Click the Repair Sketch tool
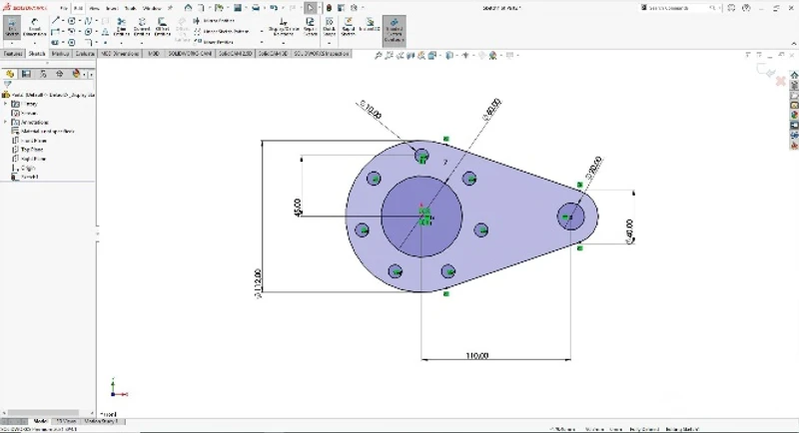This screenshot has height=433, width=799. 310,27
